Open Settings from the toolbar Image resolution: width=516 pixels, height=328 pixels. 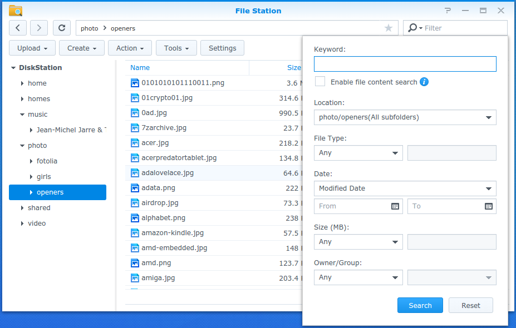(223, 48)
